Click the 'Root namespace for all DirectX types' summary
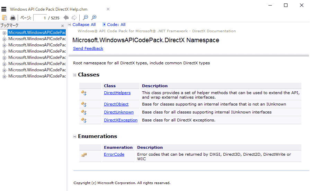 click(x=141, y=63)
